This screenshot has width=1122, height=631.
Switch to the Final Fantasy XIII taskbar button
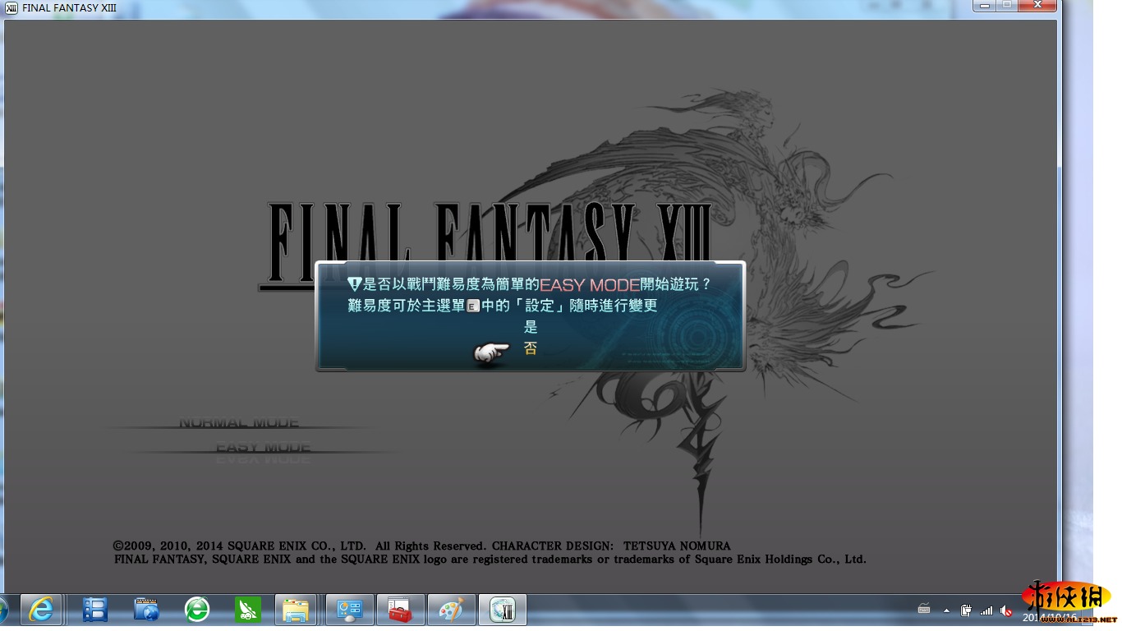pos(502,610)
